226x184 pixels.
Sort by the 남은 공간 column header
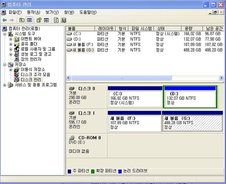pyautogui.click(x=214, y=29)
